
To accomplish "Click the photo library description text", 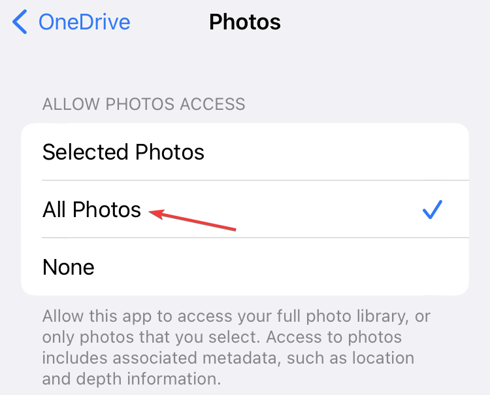I will click(237, 347).
